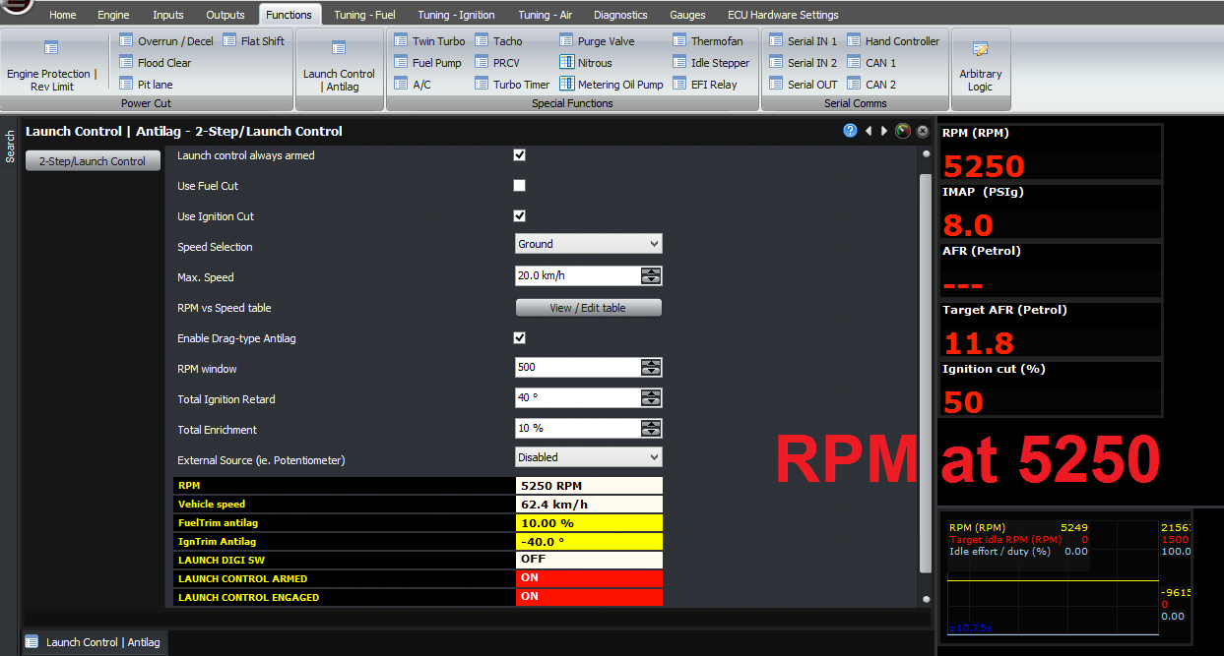Screen dimensions: 1224x656
Task: Toggle Use Ignition Cut checkbox
Action: coord(520,216)
